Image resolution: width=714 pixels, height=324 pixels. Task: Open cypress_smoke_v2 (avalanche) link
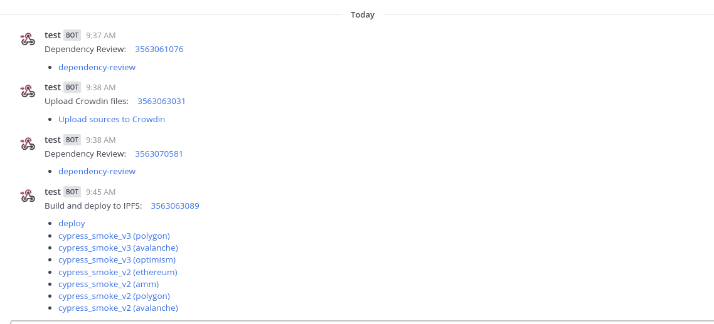click(118, 308)
